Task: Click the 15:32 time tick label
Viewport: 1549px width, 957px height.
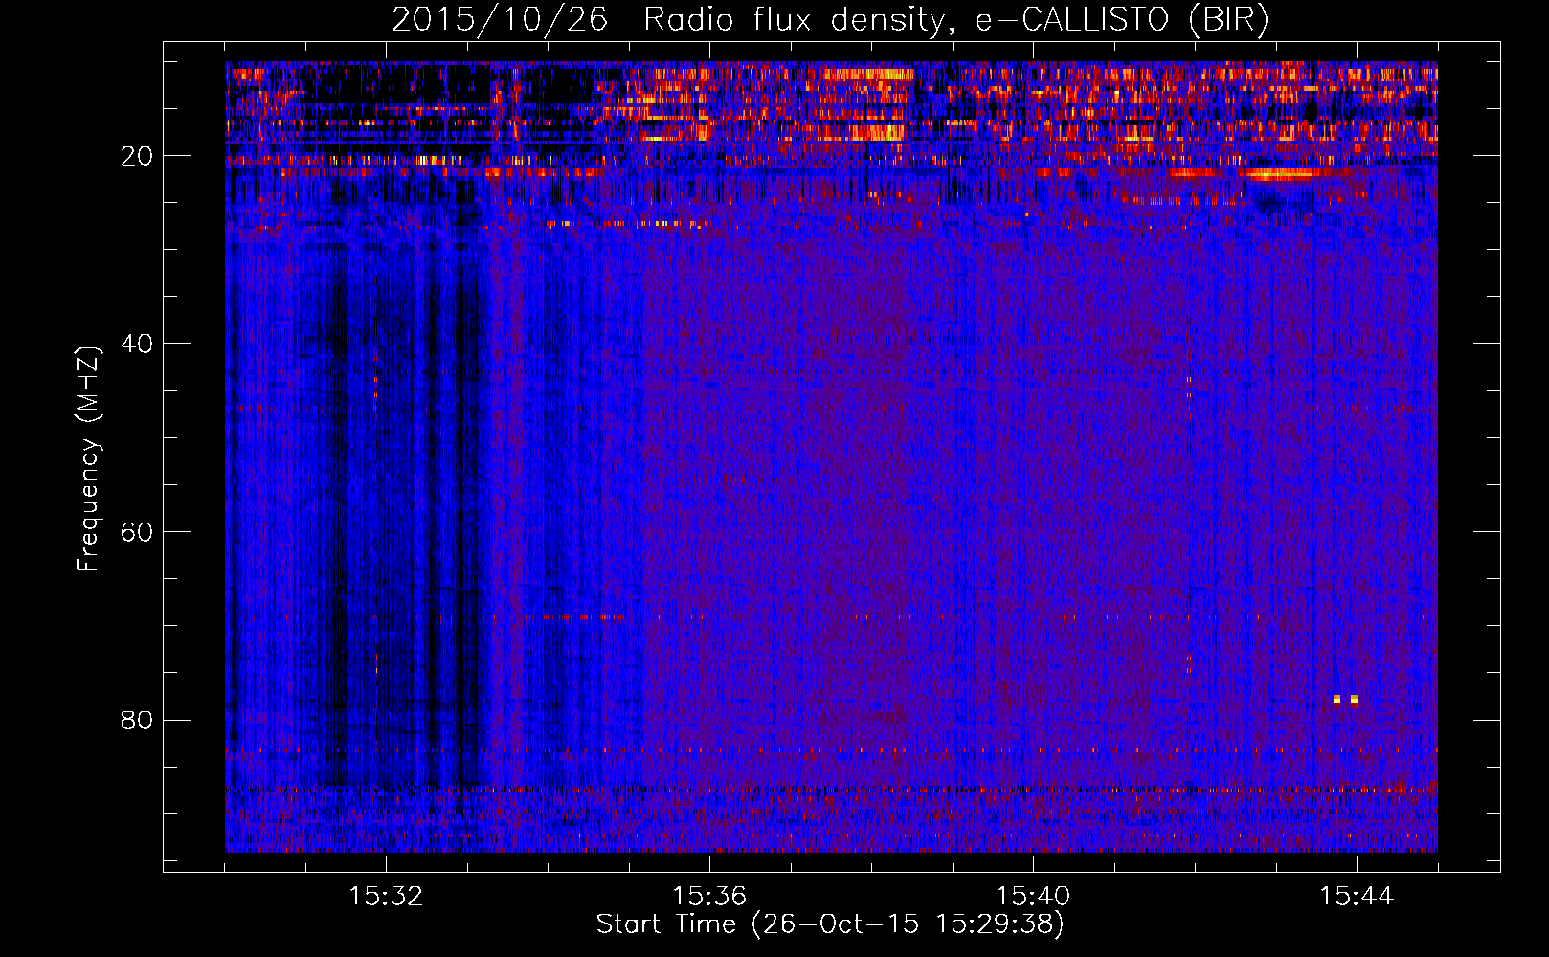Action: point(386,897)
